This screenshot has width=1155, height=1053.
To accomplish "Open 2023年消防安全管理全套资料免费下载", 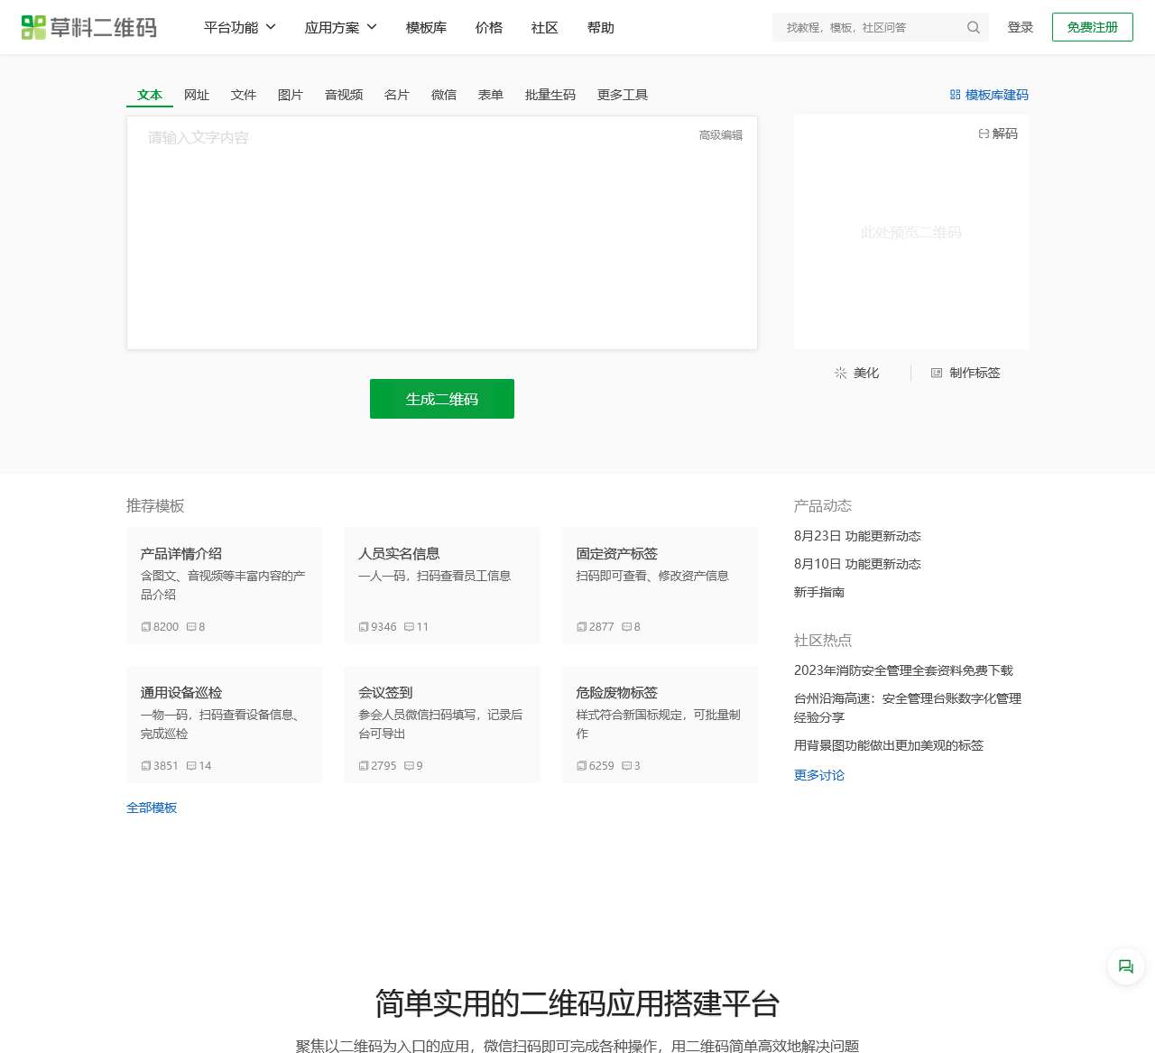I will (903, 670).
